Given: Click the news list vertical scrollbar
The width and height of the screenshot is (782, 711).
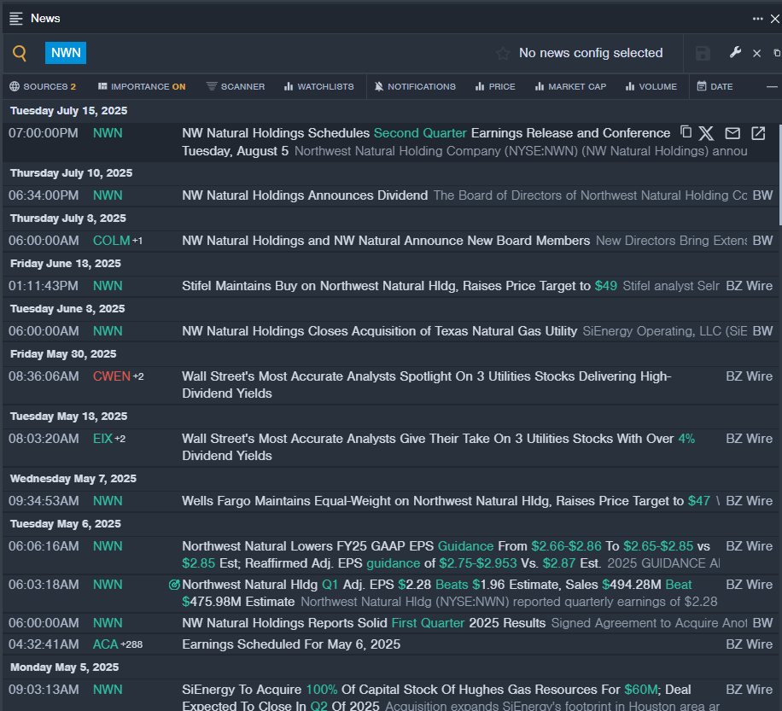Looking at the screenshot, I should tap(780, 174).
